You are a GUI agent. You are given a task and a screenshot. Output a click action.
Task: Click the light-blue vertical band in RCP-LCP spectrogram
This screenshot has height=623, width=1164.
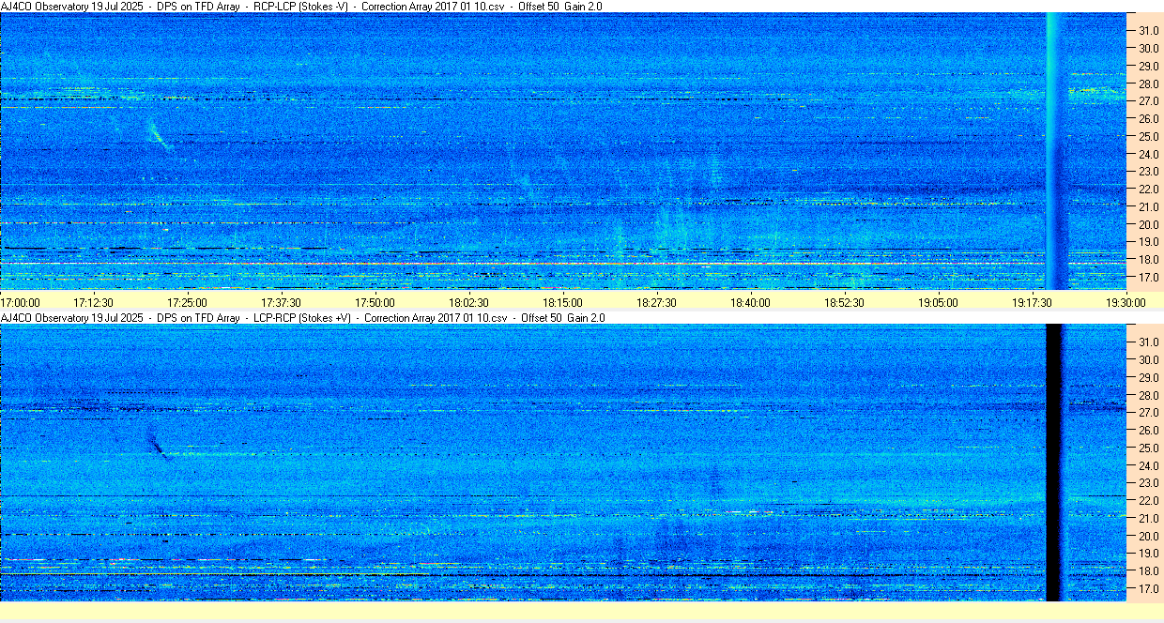click(1053, 151)
